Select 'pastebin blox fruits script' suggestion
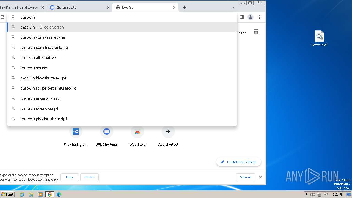Image resolution: width=352 pixels, height=198 pixels. pyautogui.click(x=122, y=78)
